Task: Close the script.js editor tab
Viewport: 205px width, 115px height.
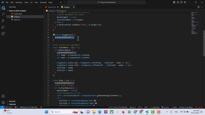Action: click(74, 7)
